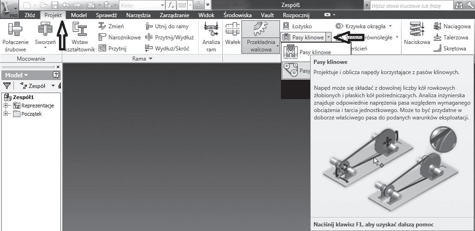Expand the Rama panel dropdown
Image resolution: width=475 pixels, height=231 pixels.
click(x=150, y=59)
